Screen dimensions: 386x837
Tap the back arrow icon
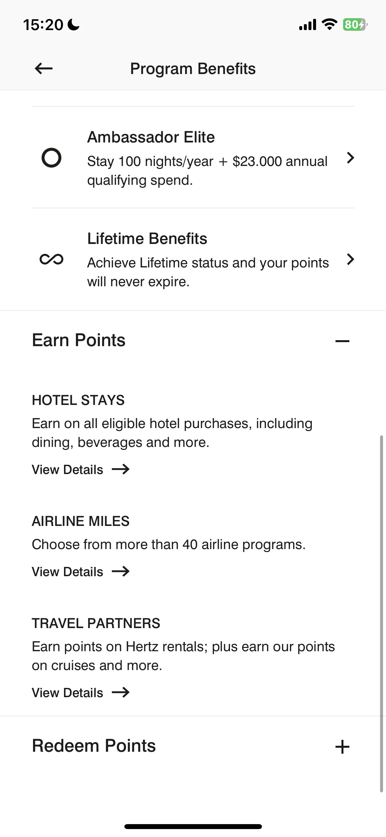(44, 69)
